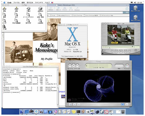145x116 pixels.
Task: Select the 神戸大学 mail folder
Action: coord(28,21)
